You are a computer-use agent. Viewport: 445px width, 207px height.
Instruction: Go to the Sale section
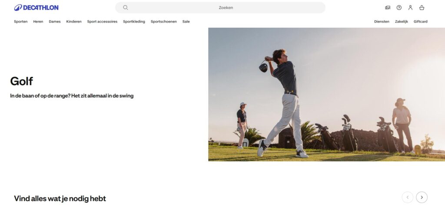(186, 22)
